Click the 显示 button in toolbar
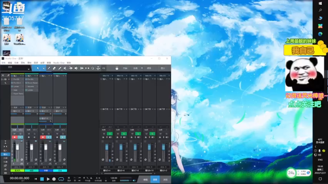328x184 pixels. (163, 68)
